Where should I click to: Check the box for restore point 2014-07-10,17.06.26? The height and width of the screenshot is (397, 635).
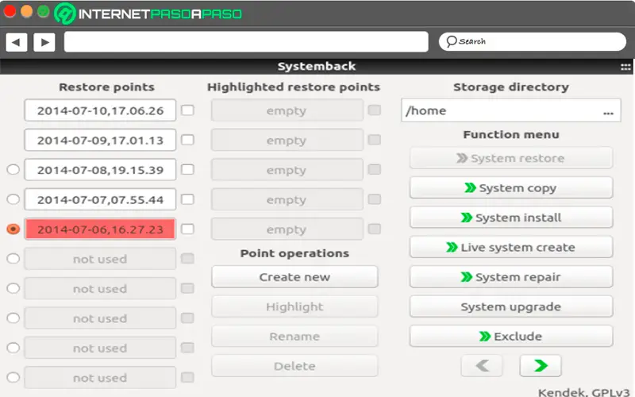[x=187, y=110]
